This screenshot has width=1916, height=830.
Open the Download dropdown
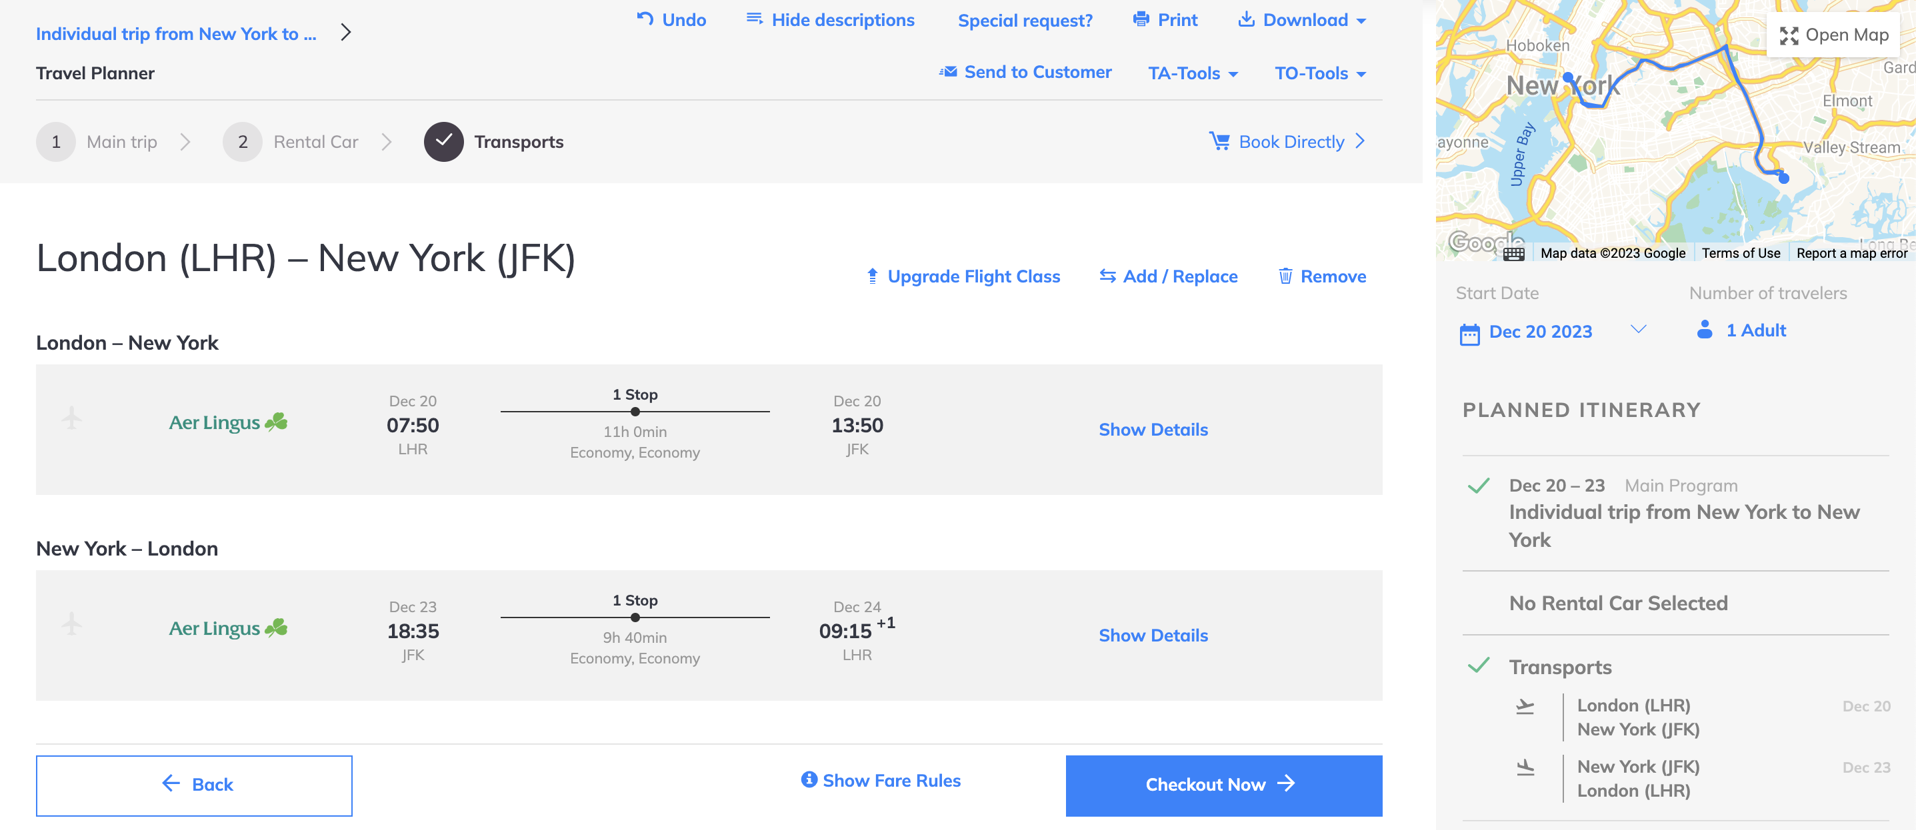1301,19
